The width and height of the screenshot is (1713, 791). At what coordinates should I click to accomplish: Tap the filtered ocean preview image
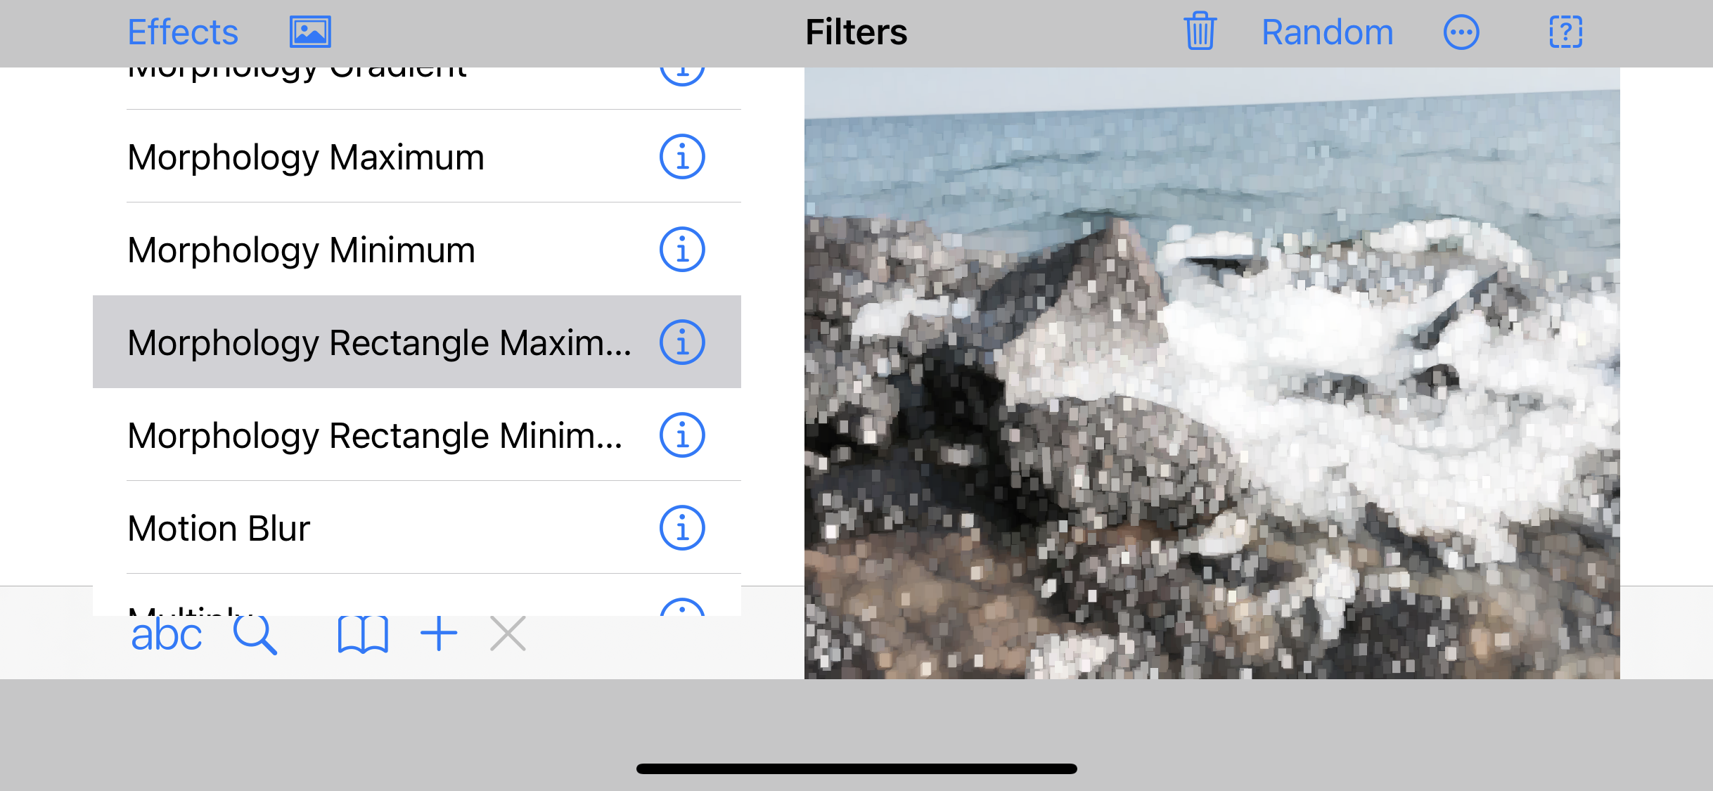(x=1212, y=373)
